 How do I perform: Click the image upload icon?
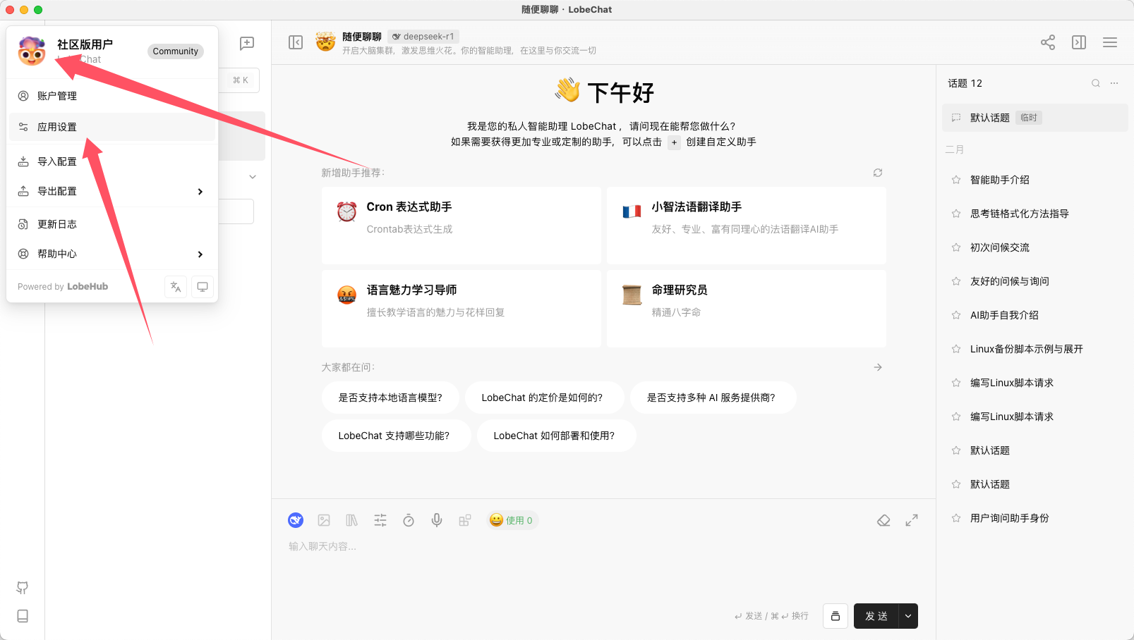pyautogui.click(x=324, y=520)
